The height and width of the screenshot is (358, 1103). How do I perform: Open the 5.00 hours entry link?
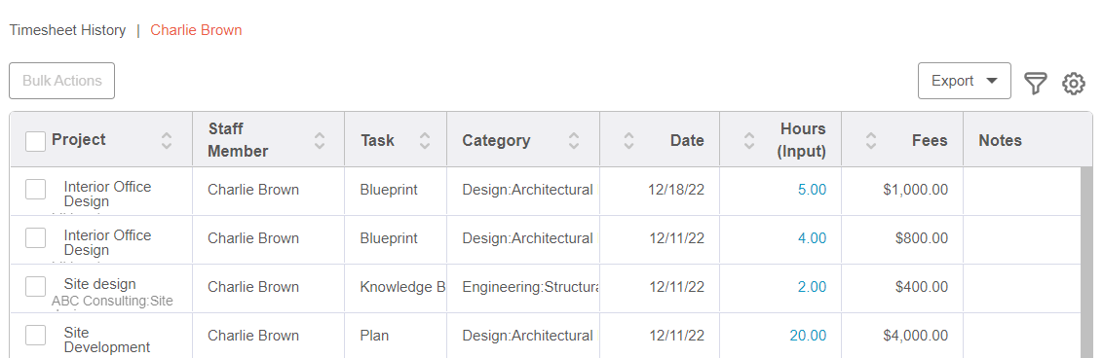(812, 190)
